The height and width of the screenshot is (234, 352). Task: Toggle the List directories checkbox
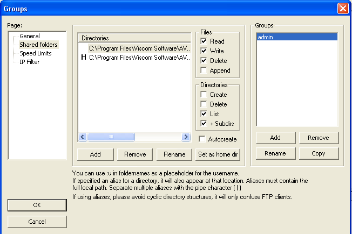[204, 114]
